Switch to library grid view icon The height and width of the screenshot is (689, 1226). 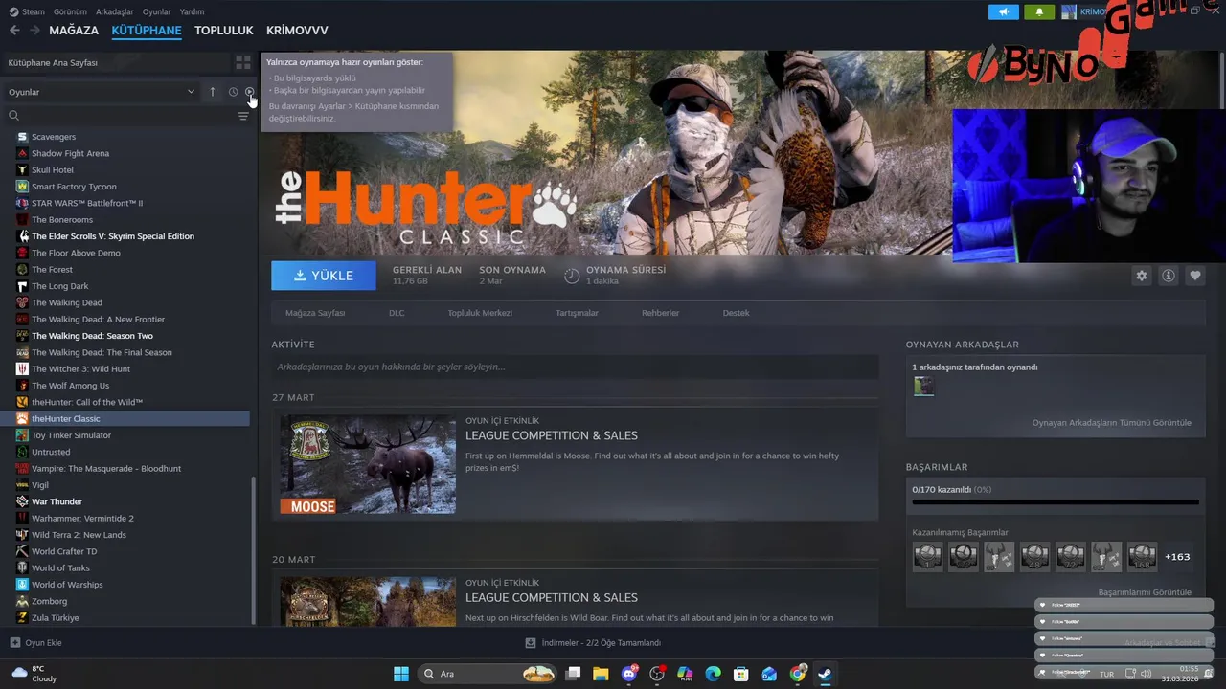pos(243,62)
